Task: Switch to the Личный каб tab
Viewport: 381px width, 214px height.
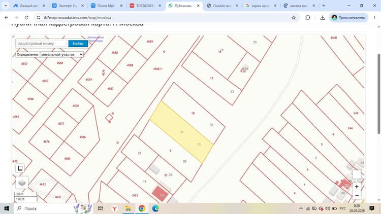Action: [29, 6]
